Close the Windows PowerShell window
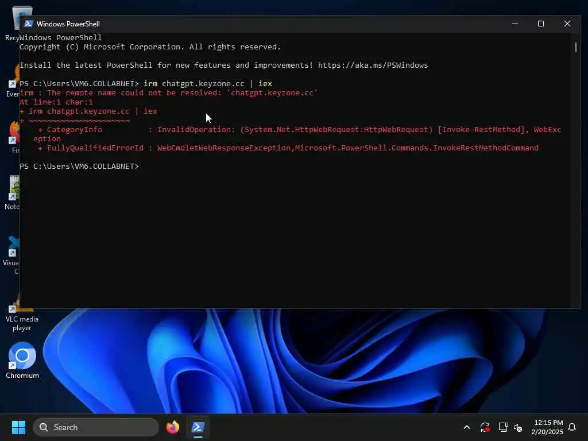This screenshot has height=441, width=588. click(x=567, y=24)
